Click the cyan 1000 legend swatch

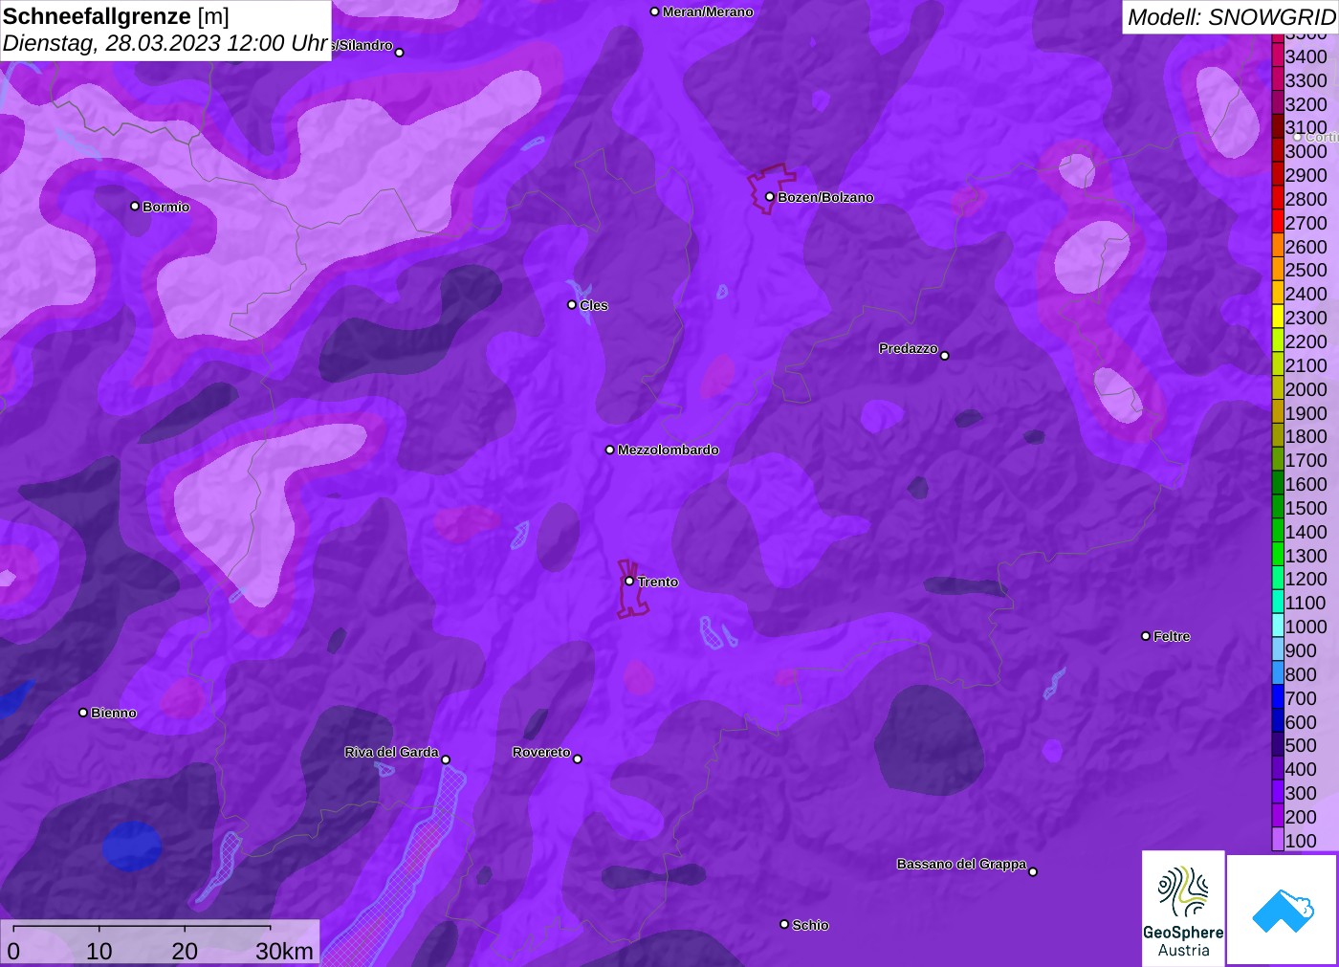(1278, 626)
